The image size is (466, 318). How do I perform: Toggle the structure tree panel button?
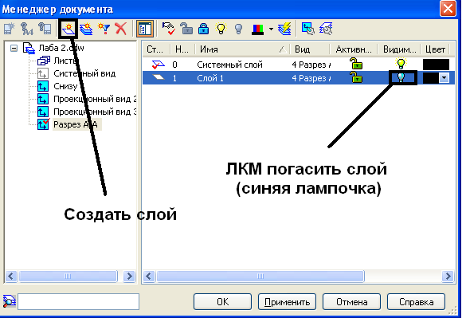[x=145, y=29]
